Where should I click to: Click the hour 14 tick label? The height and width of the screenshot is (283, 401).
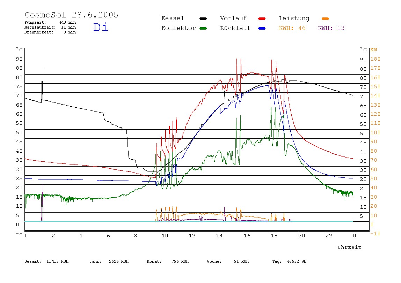(219, 236)
